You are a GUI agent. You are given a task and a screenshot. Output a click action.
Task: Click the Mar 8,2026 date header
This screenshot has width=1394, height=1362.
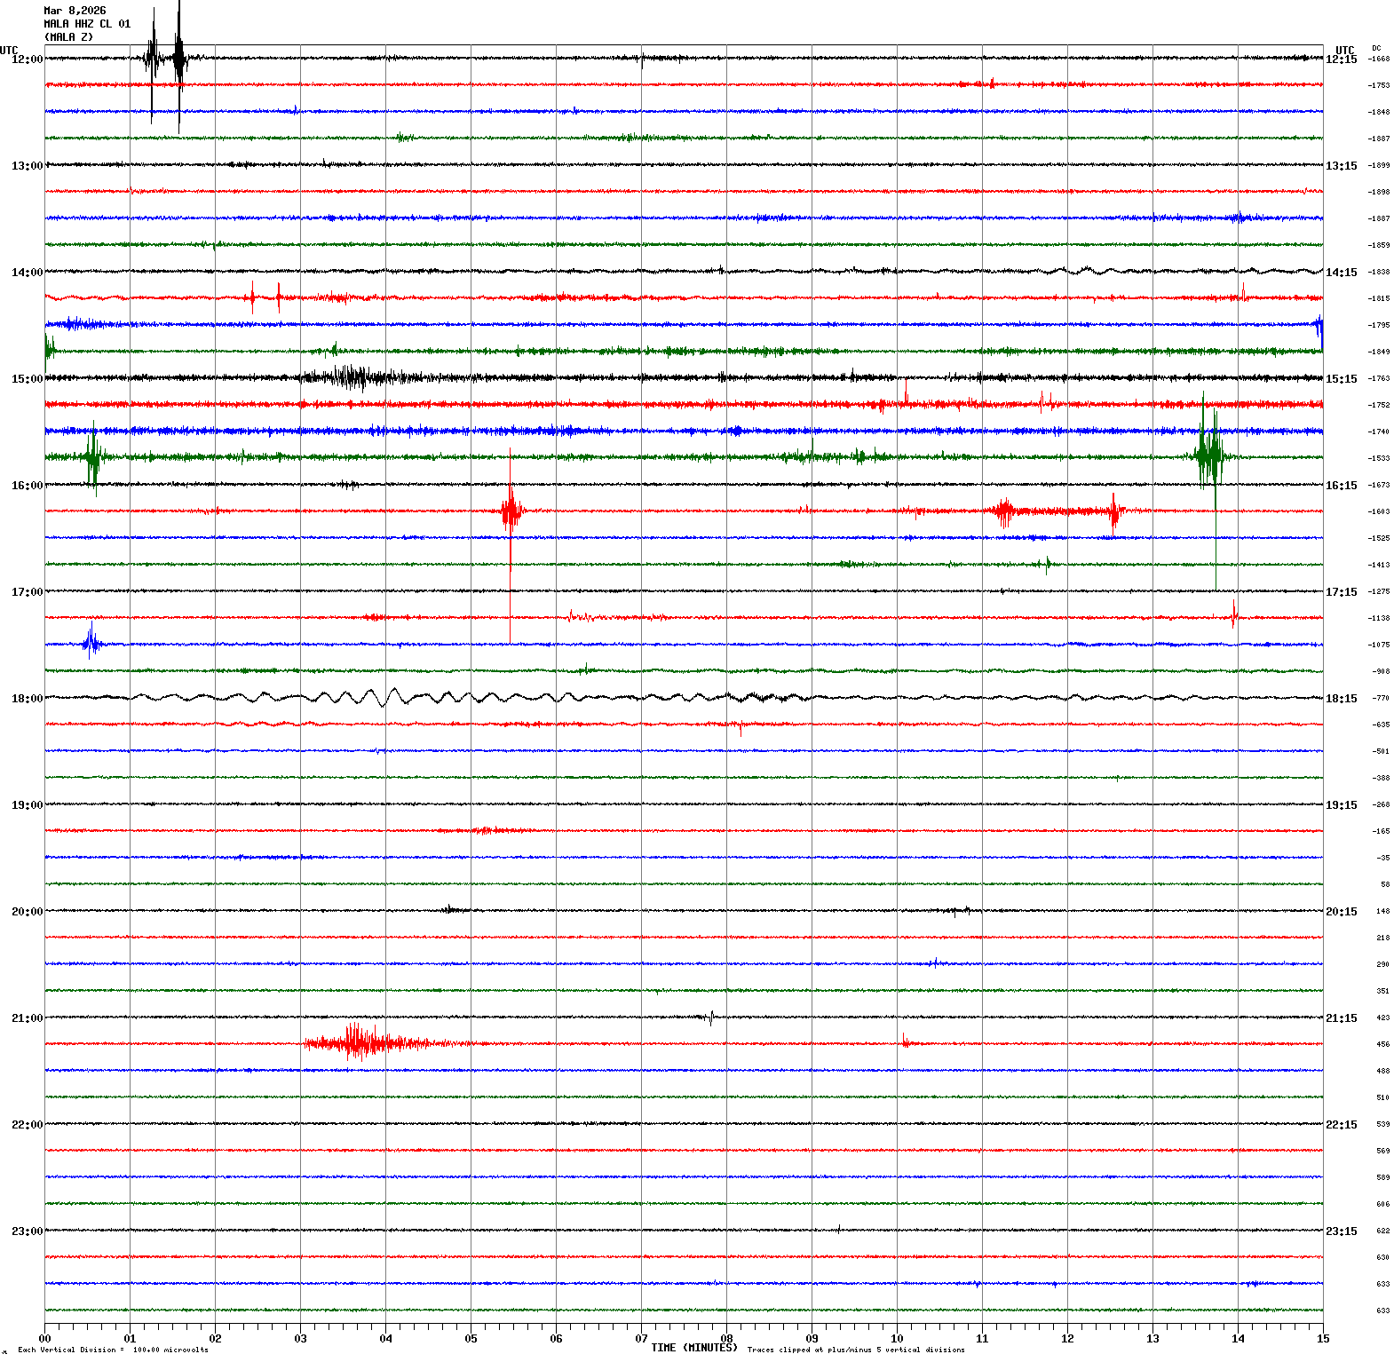click(75, 11)
